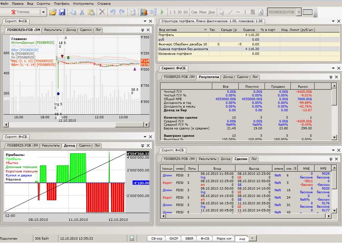Click the Open folder icon in toolbar
Screen dimensions: 342x243
(53, 12)
